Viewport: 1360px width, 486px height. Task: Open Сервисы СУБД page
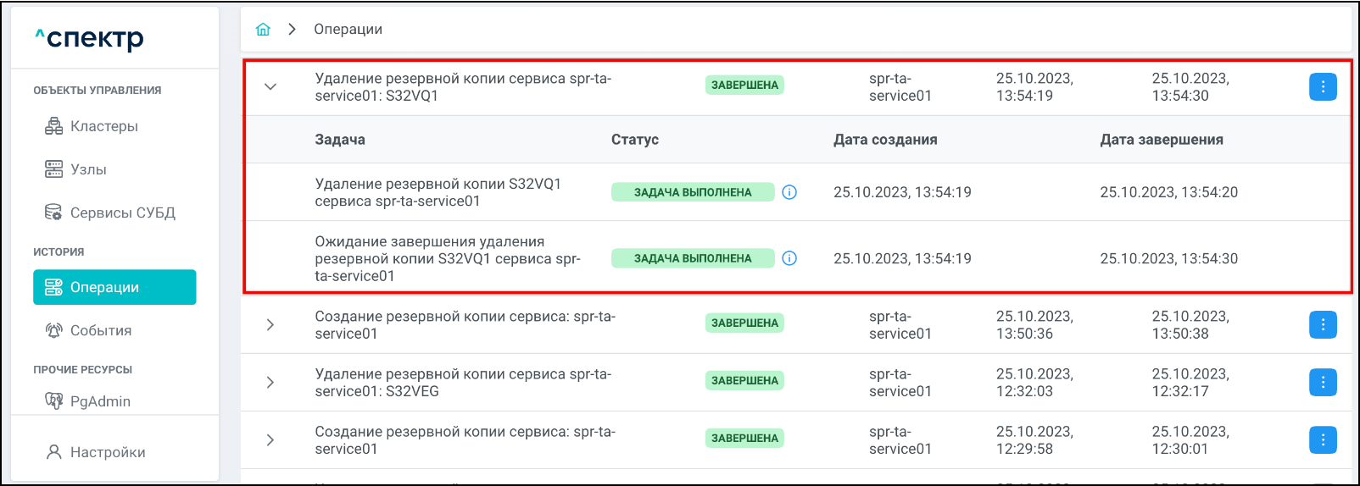click(122, 213)
